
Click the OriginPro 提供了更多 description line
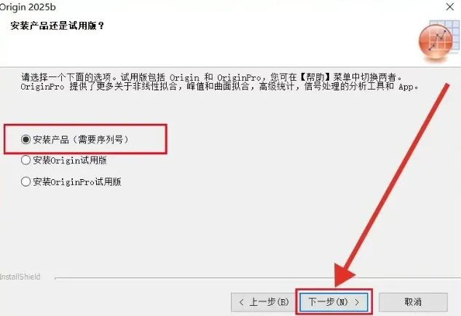(220, 87)
